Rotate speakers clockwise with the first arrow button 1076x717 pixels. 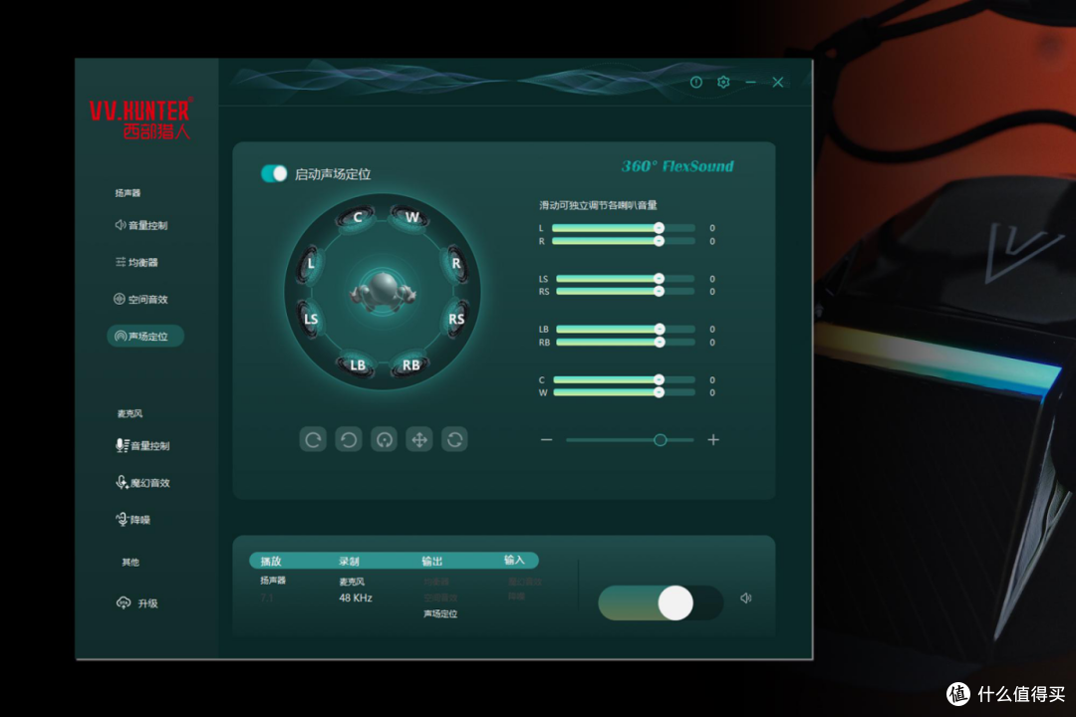click(x=313, y=439)
